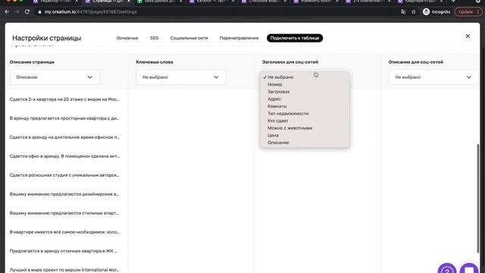This screenshot has height=273, width=485.
Task: Reload the page with refresh icon
Action: point(27,12)
